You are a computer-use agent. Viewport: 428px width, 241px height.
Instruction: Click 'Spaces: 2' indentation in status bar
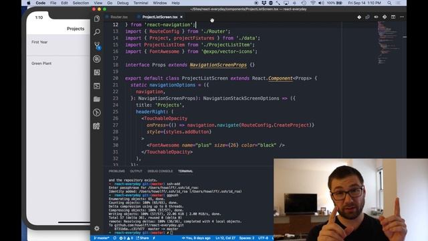247,238
